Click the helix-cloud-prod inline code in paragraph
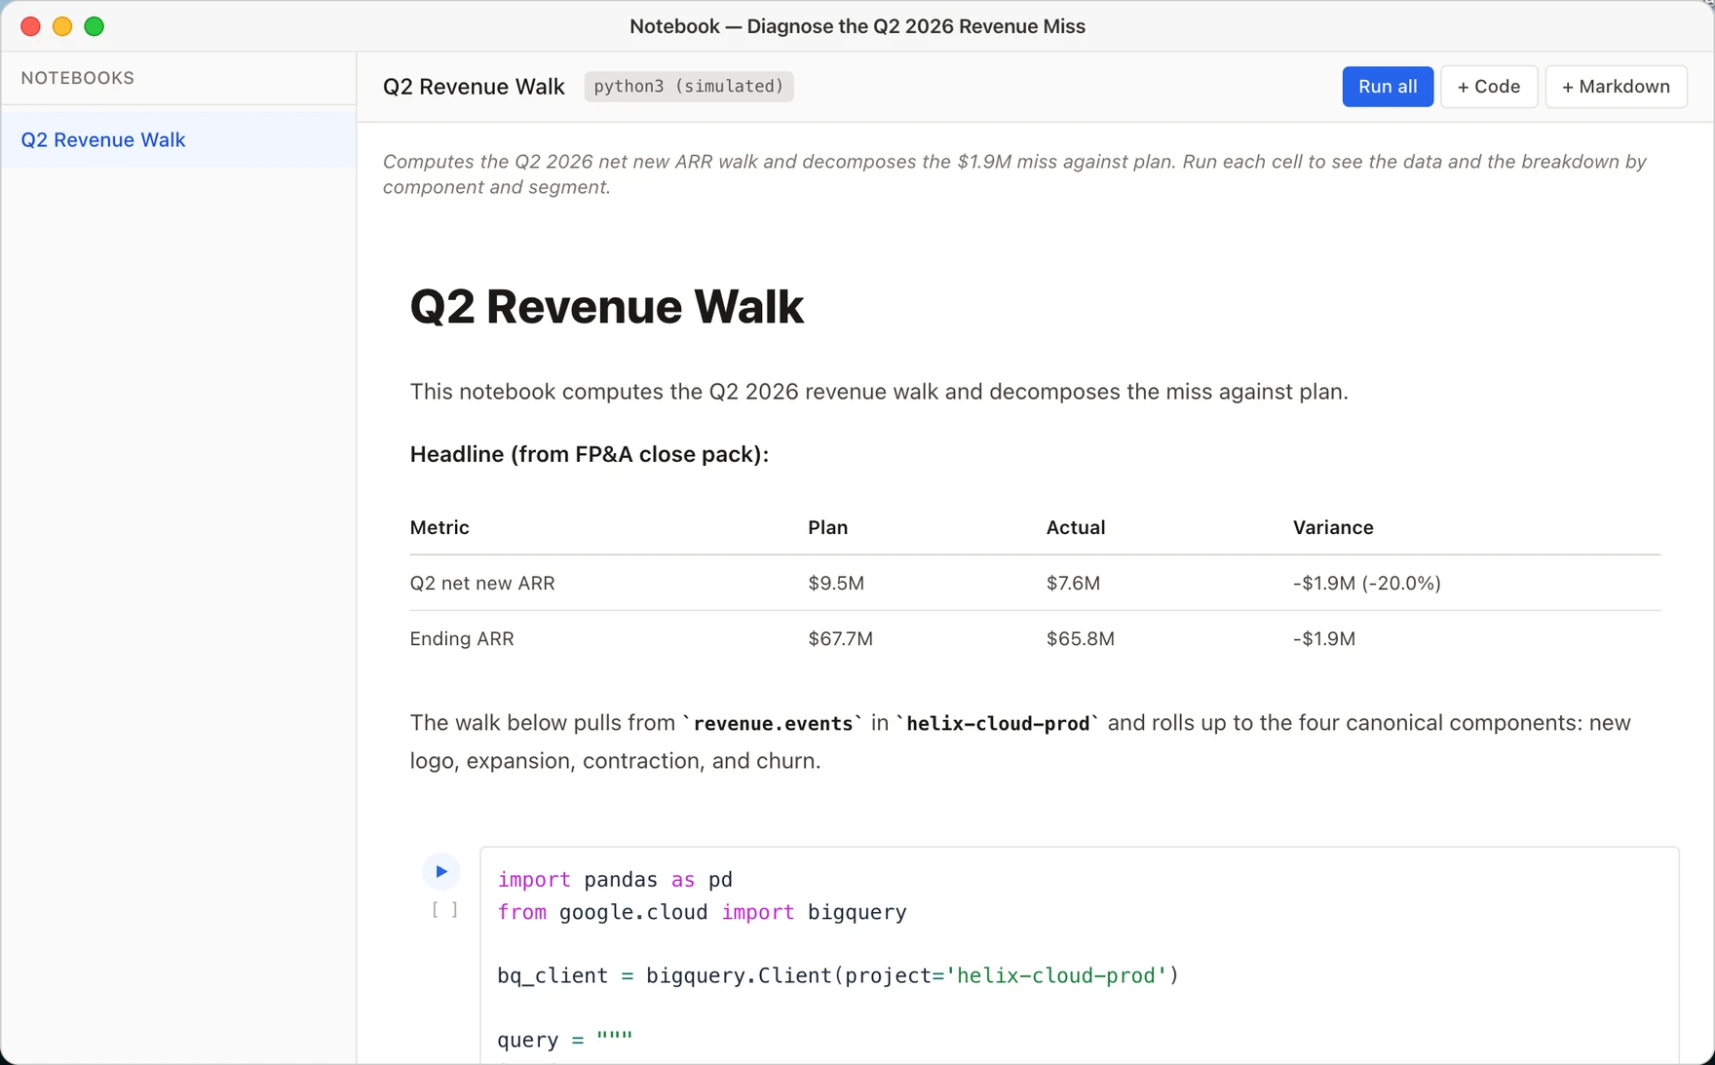 tap(998, 723)
